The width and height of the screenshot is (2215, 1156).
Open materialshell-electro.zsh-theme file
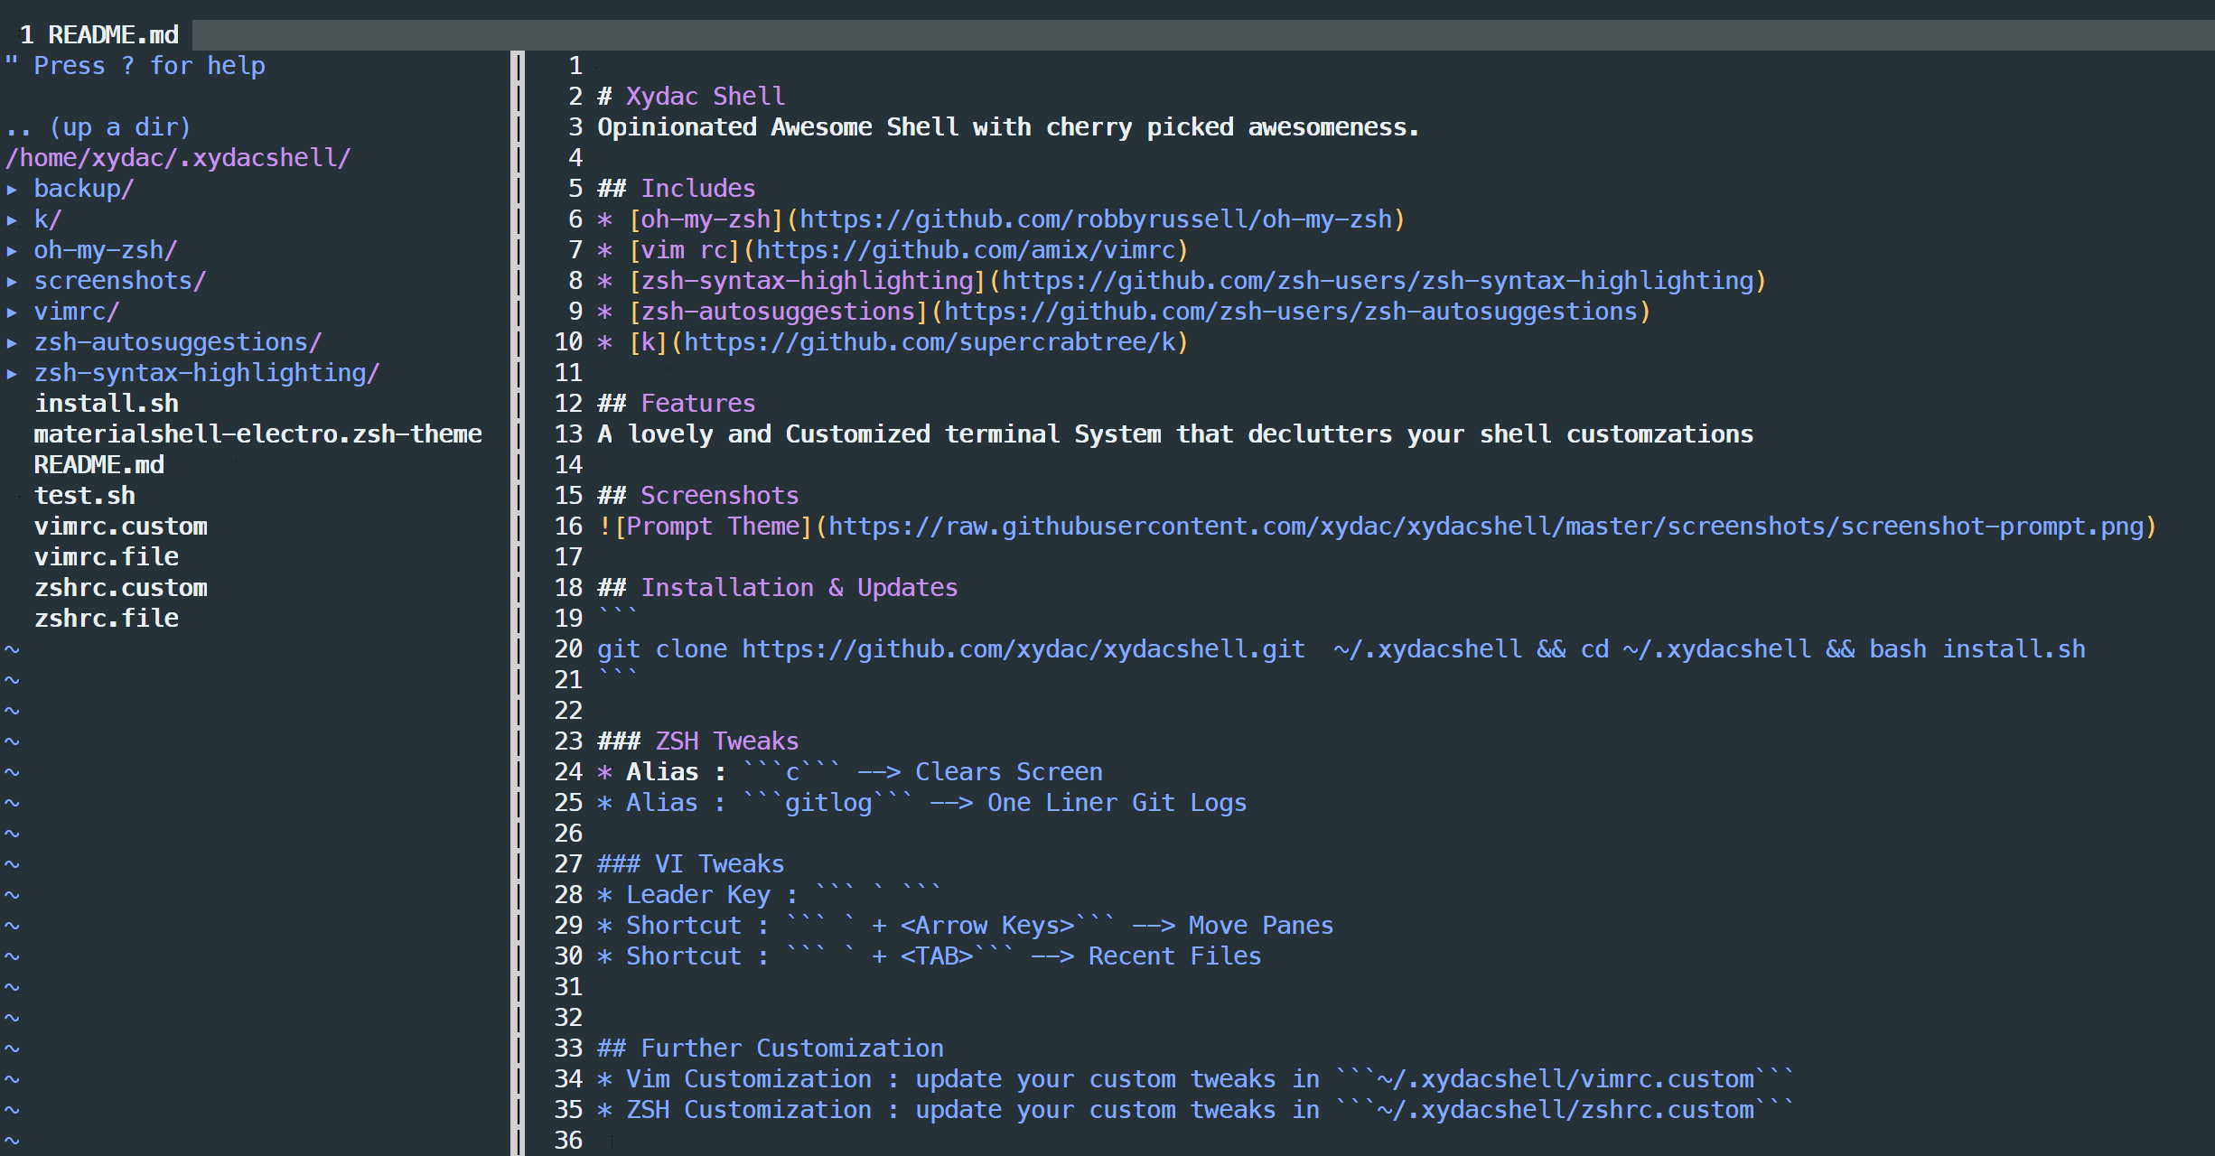click(257, 434)
